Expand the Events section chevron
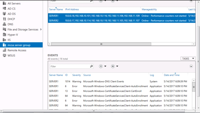Screen dimensions: 200x113 click(191, 66)
